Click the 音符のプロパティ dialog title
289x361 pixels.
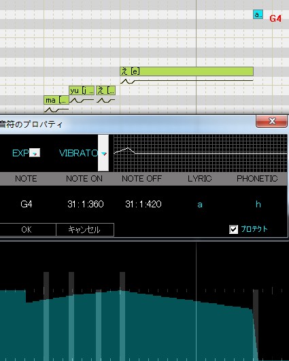point(31,124)
